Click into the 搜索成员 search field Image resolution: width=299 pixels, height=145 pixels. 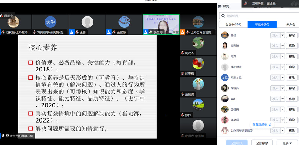pyautogui.click(x=259, y=16)
